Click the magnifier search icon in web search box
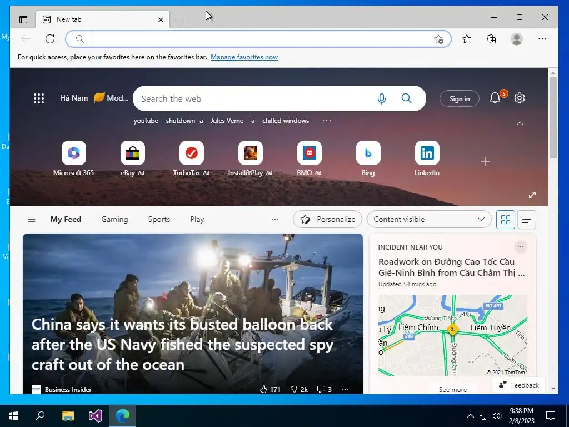This screenshot has width=569, height=427. tap(406, 98)
